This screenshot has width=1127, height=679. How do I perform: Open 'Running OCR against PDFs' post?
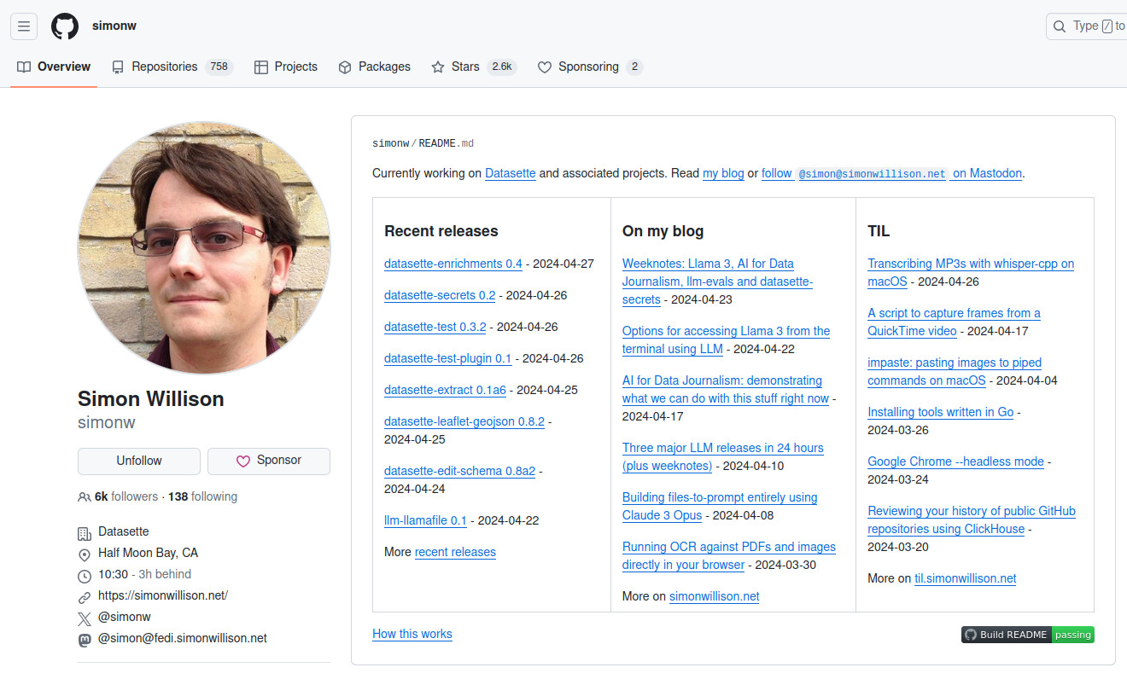[728, 555]
